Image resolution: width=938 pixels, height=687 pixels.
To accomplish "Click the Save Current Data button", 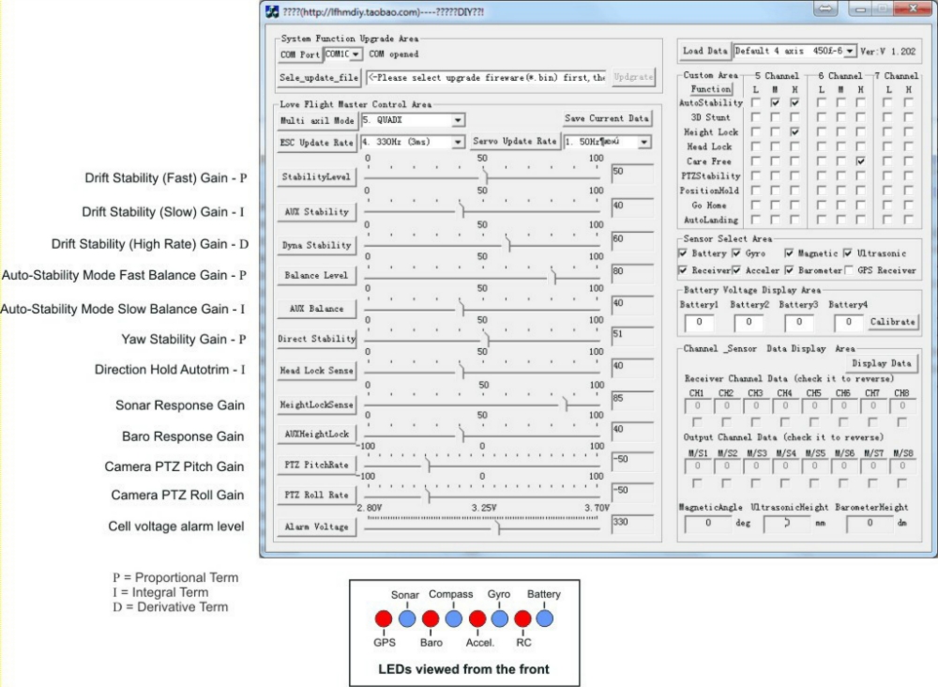I will click(607, 118).
